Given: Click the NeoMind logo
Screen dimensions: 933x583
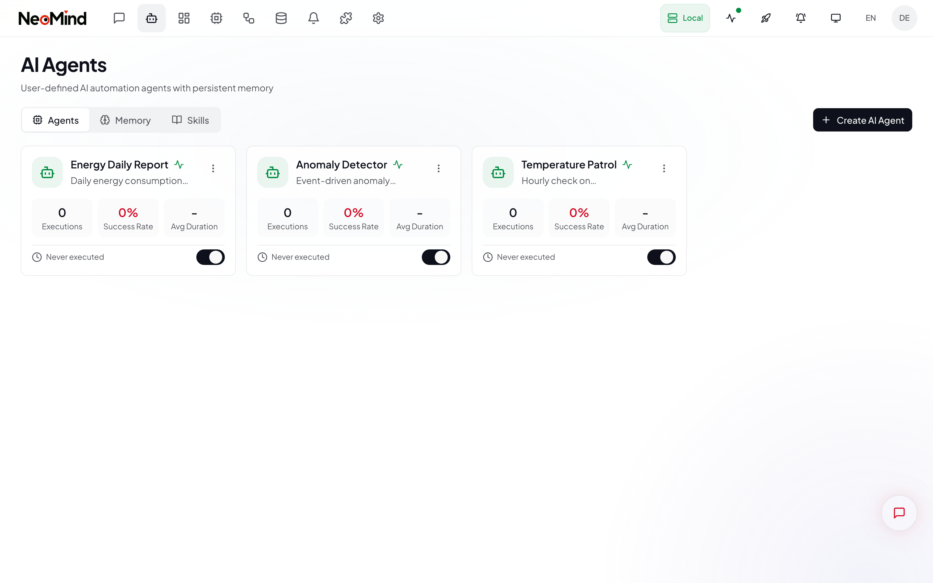Looking at the screenshot, I should pyautogui.click(x=52, y=18).
